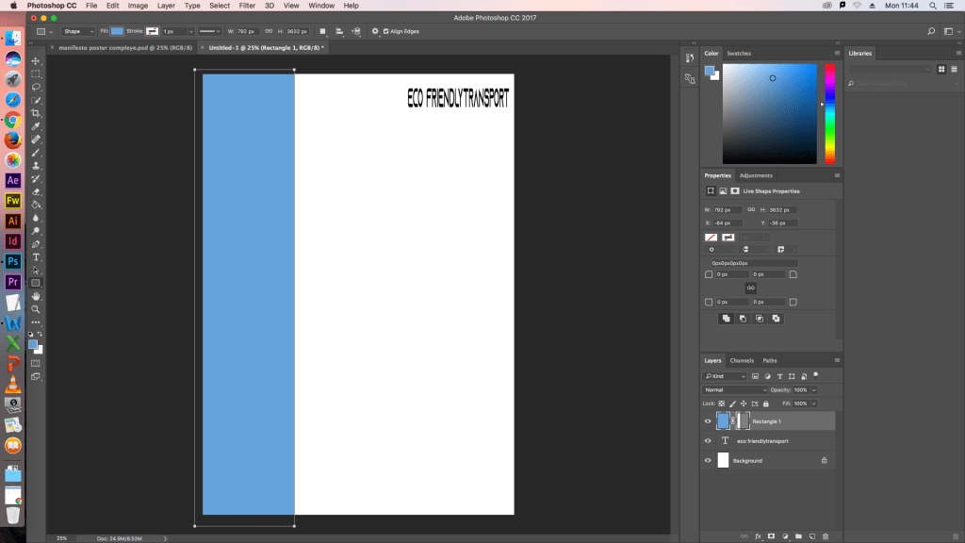Uncheck the Align Edges checkbox
The height and width of the screenshot is (543, 965).
coord(385,31)
